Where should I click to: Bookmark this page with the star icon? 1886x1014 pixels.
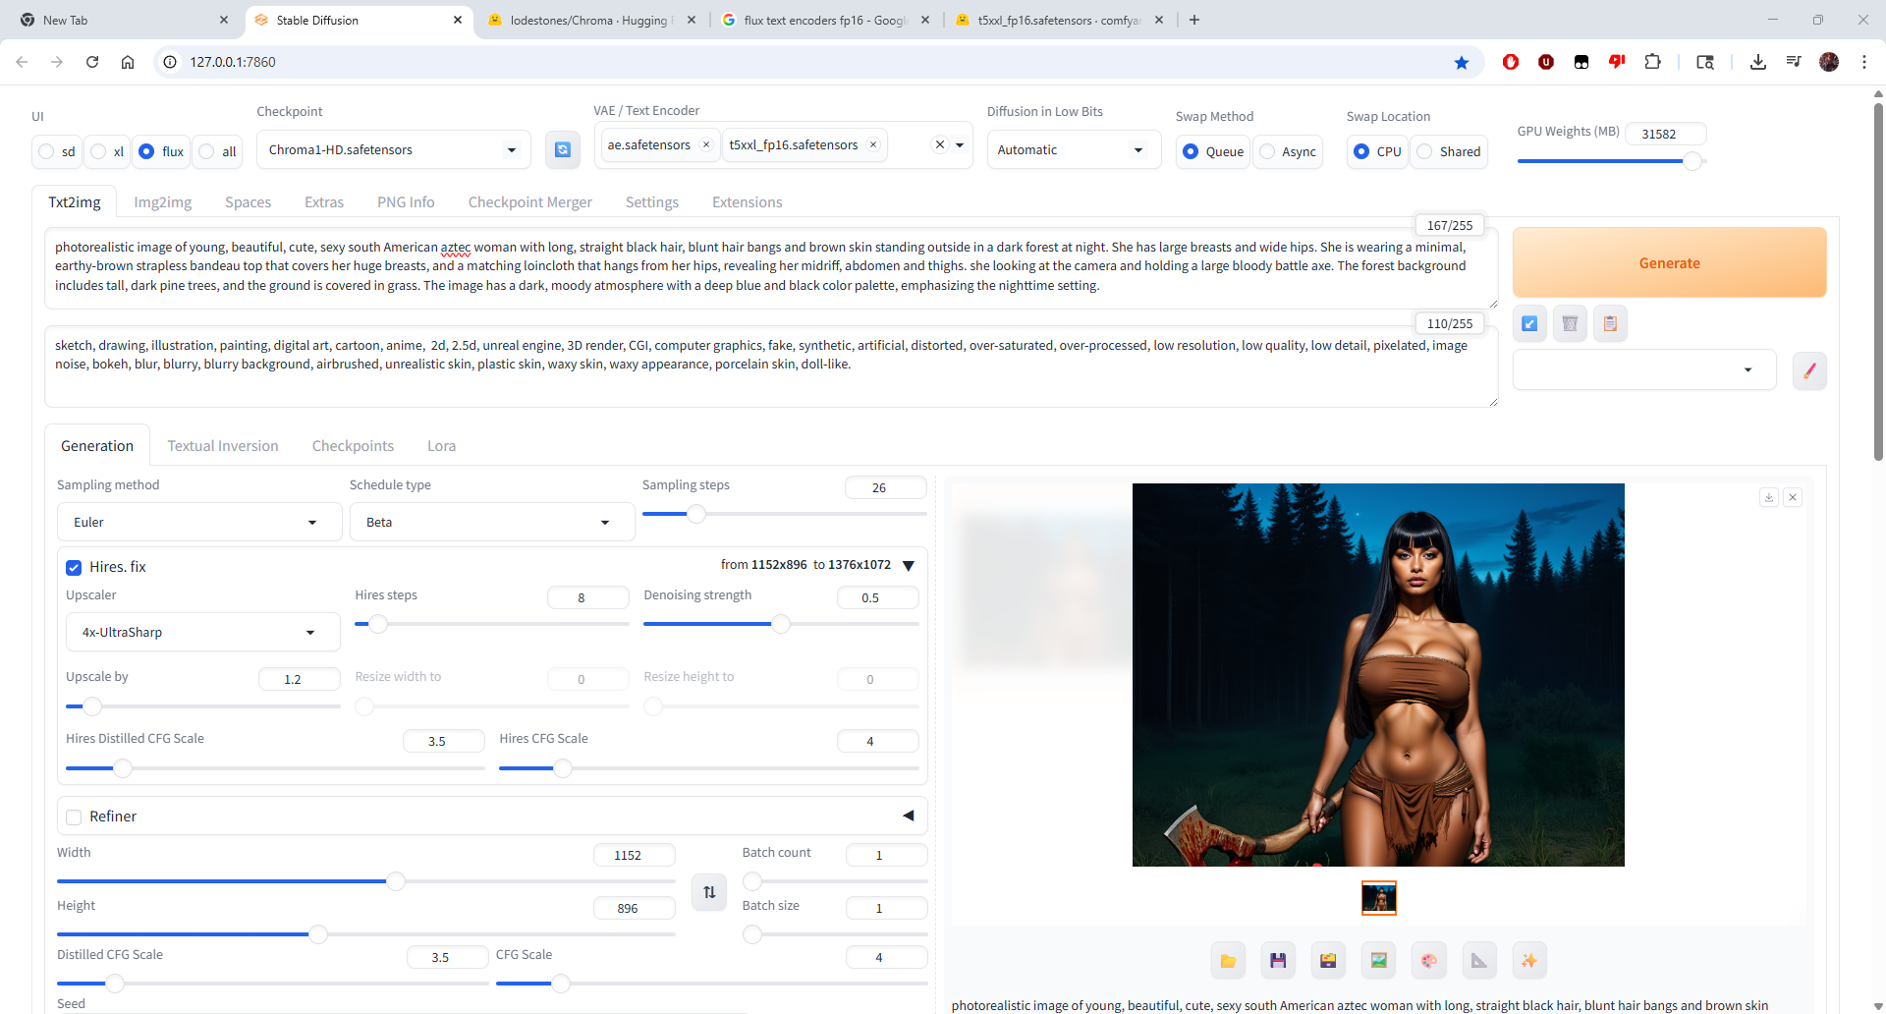[x=1462, y=62]
